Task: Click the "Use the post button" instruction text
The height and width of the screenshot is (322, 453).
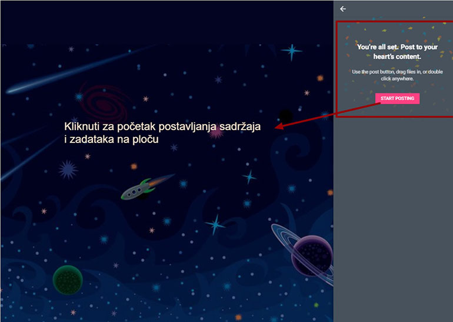Action: tap(397, 75)
